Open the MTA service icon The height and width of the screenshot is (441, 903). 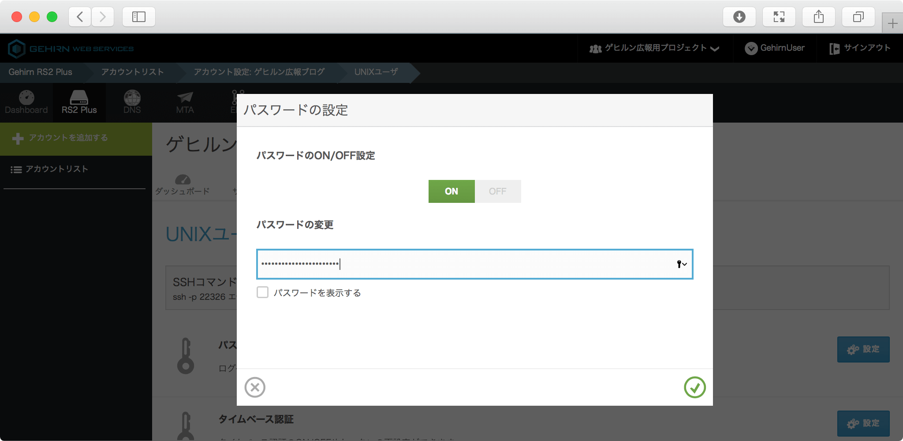[x=185, y=102]
